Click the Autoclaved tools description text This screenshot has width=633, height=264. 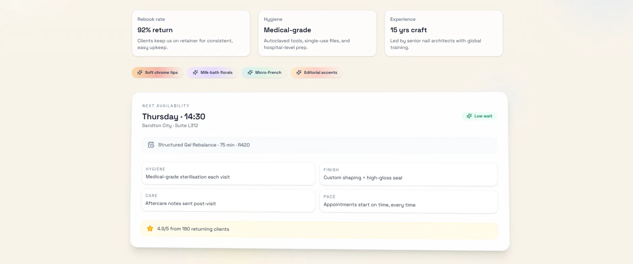coord(307,44)
